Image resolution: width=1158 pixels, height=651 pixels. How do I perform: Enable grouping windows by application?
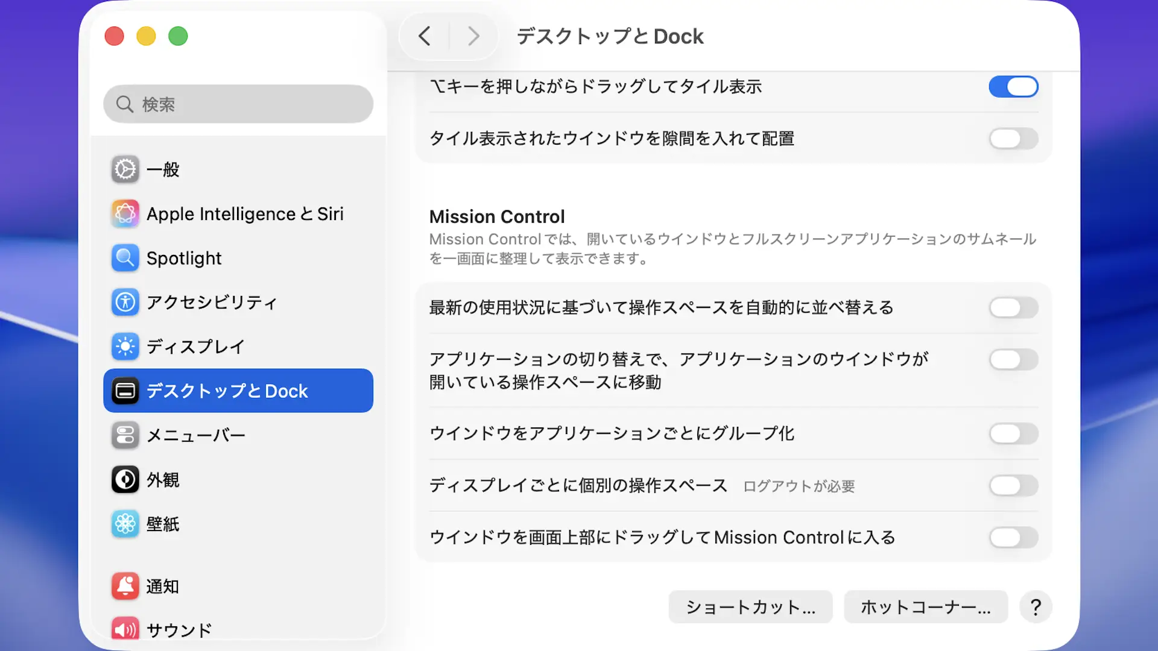coord(1013,433)
